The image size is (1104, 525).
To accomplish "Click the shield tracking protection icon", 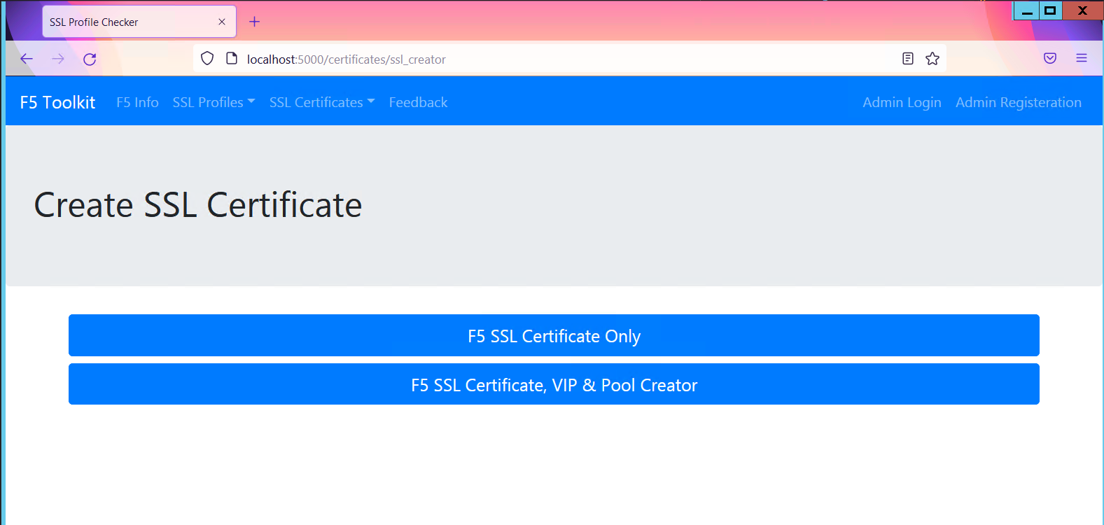I will click(207, 59).
